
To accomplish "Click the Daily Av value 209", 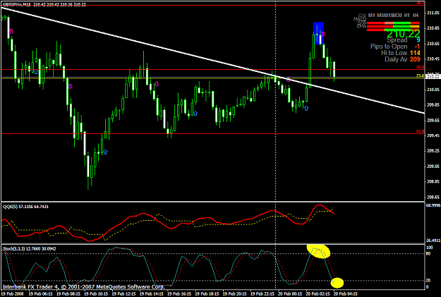I will (x=415, y=59).
